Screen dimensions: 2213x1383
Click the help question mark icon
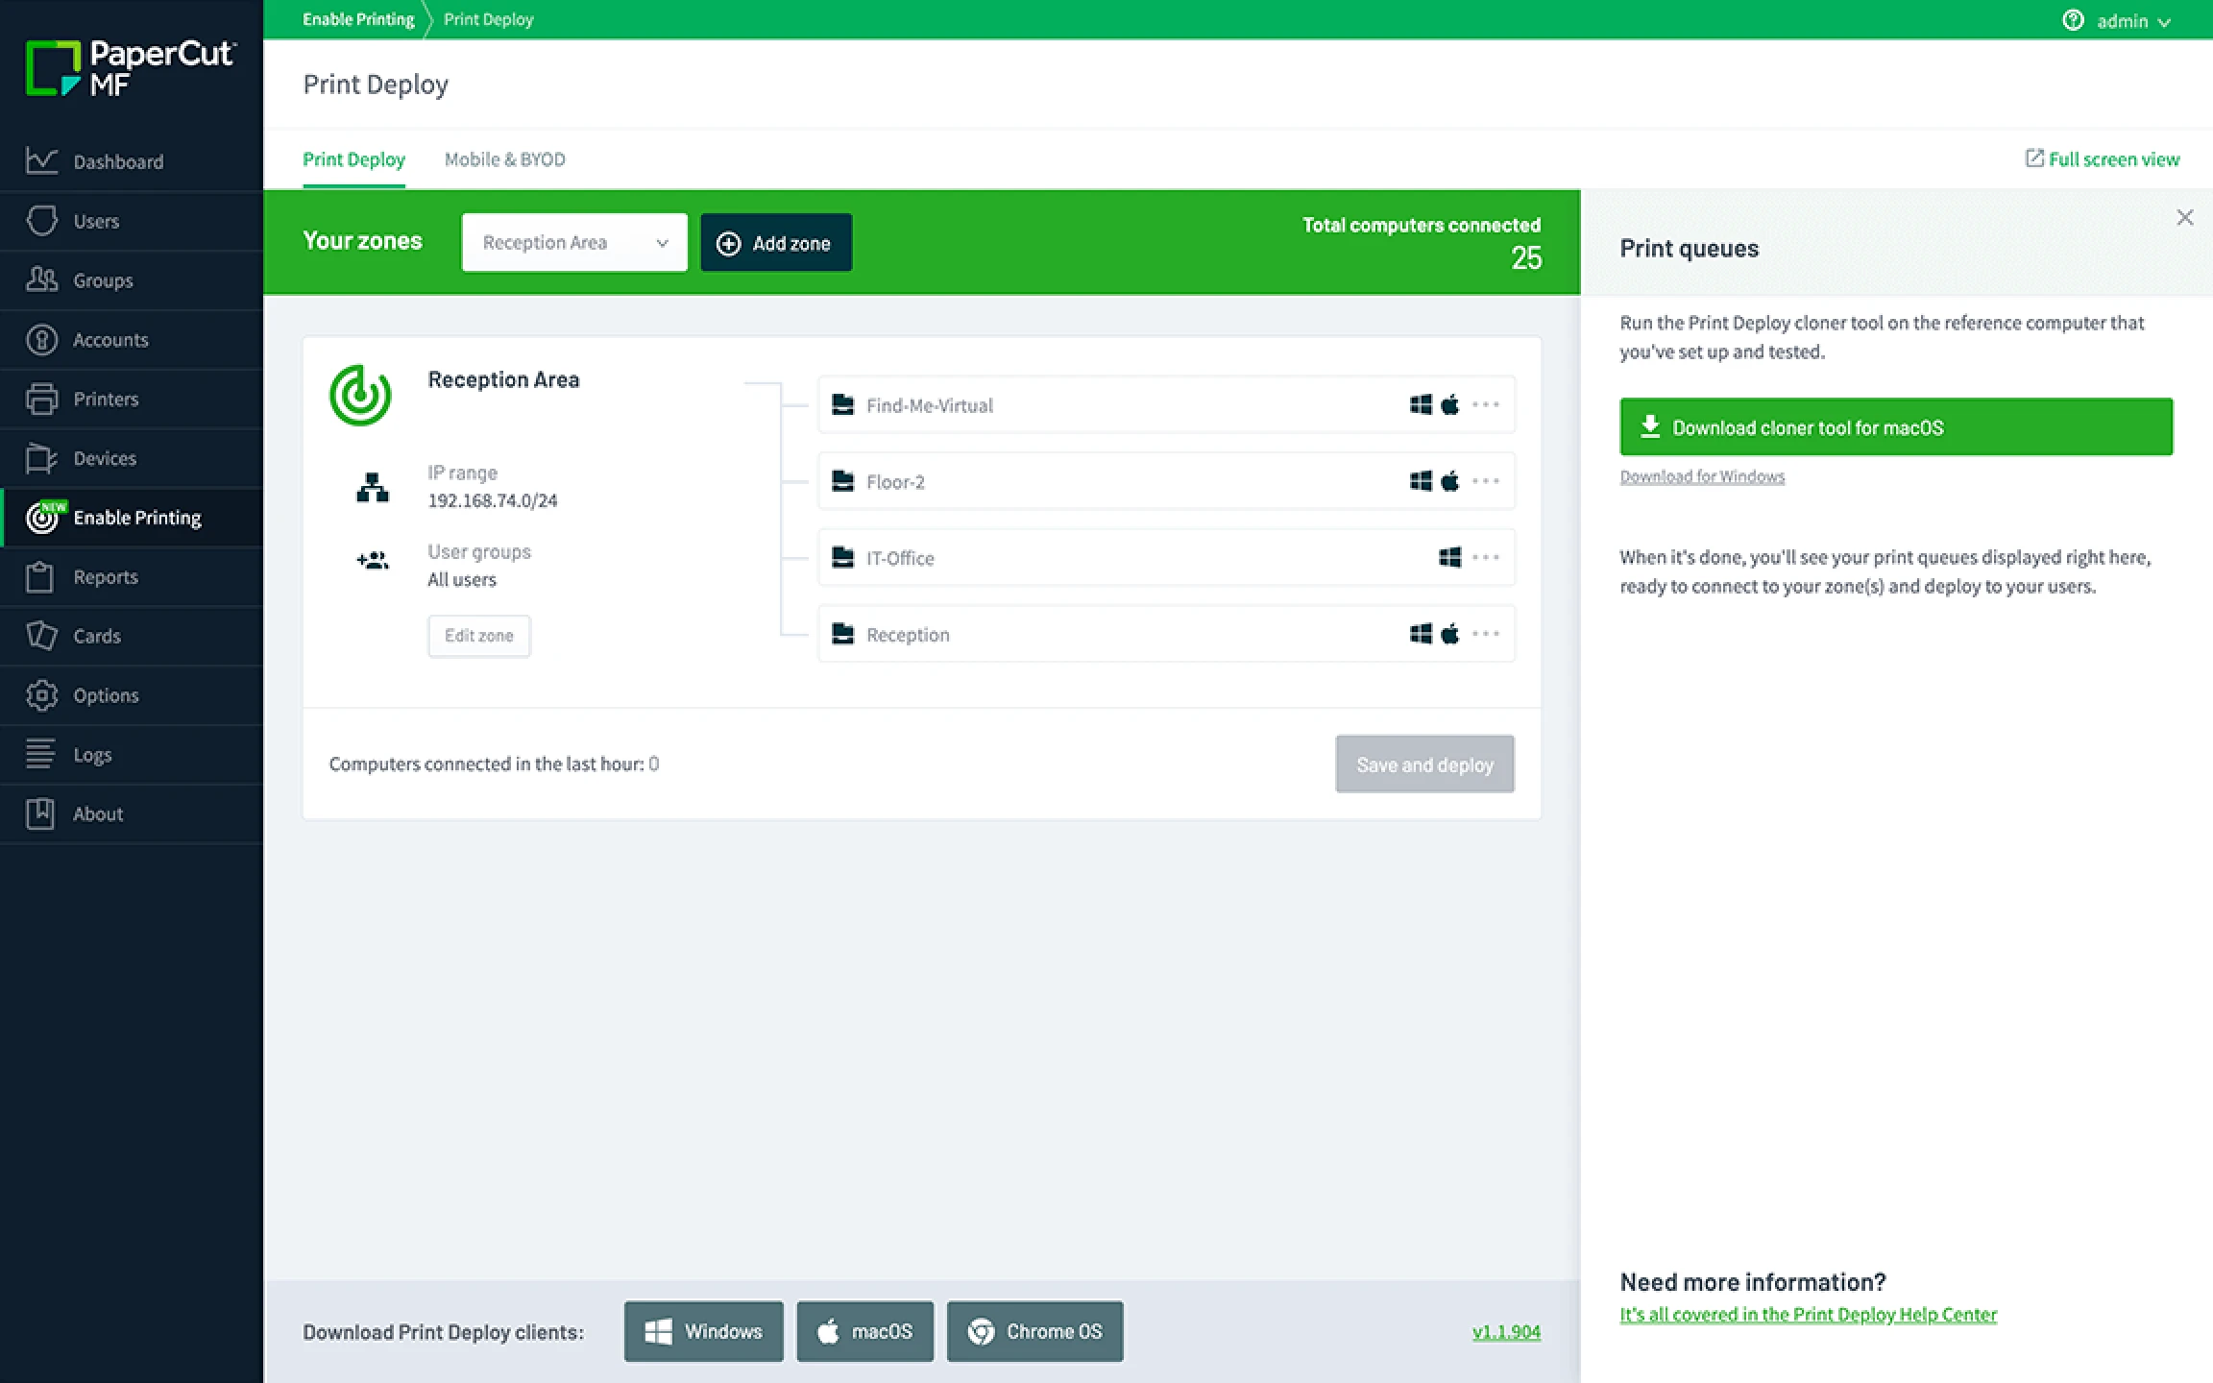pyautogui.click(x=2073, y=20)
